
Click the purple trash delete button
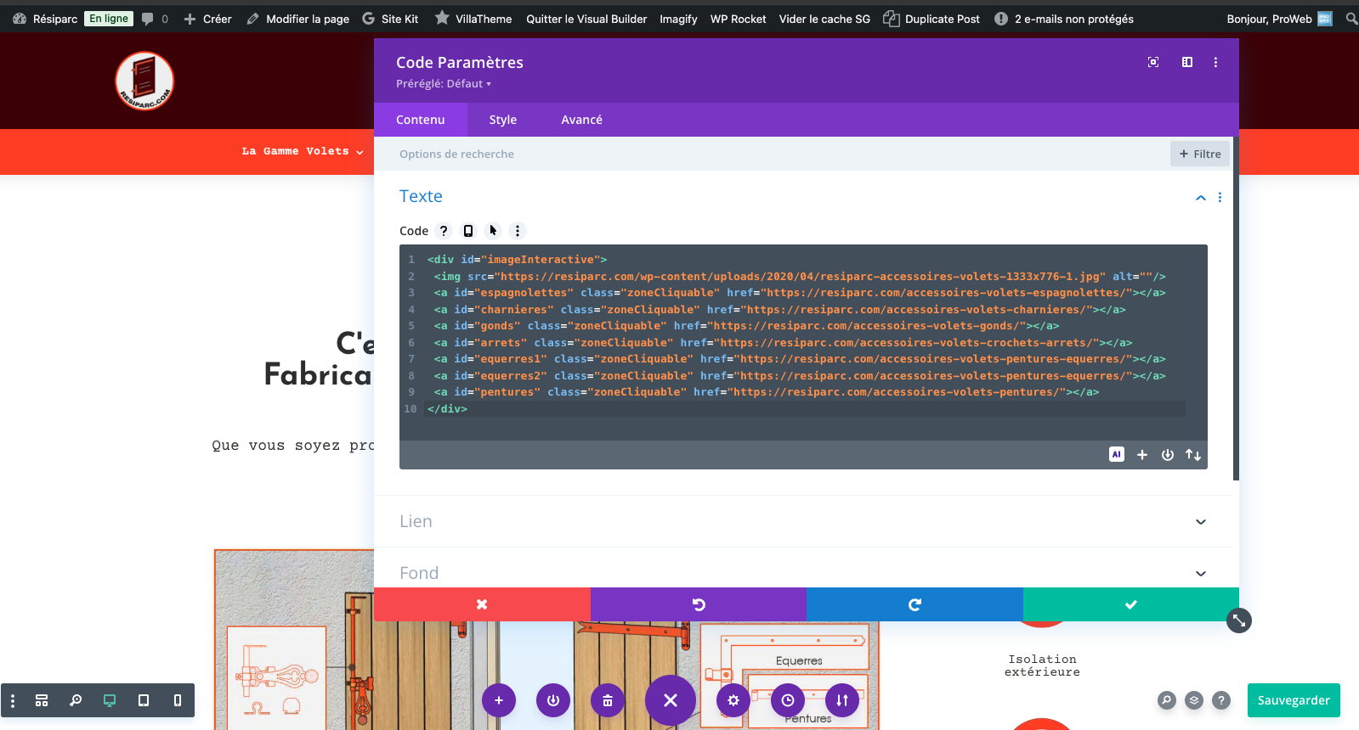click(608, 700)
